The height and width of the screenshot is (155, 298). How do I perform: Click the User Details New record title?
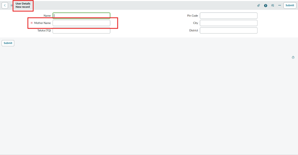[23, 5]
